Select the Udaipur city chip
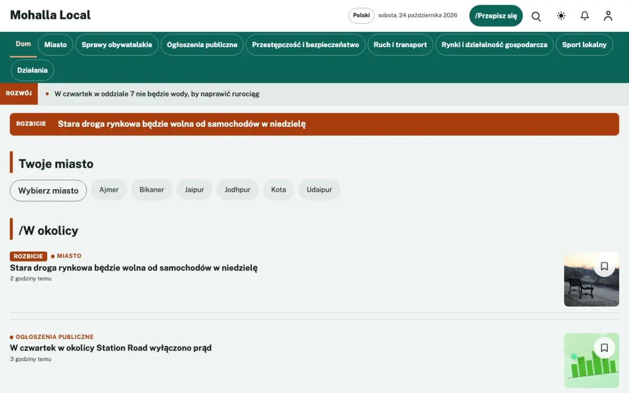Screen dimensions: 629x393 click(x=319, y=190)
